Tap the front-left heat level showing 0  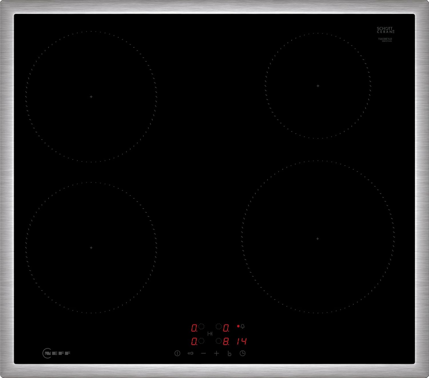(194, 342)
